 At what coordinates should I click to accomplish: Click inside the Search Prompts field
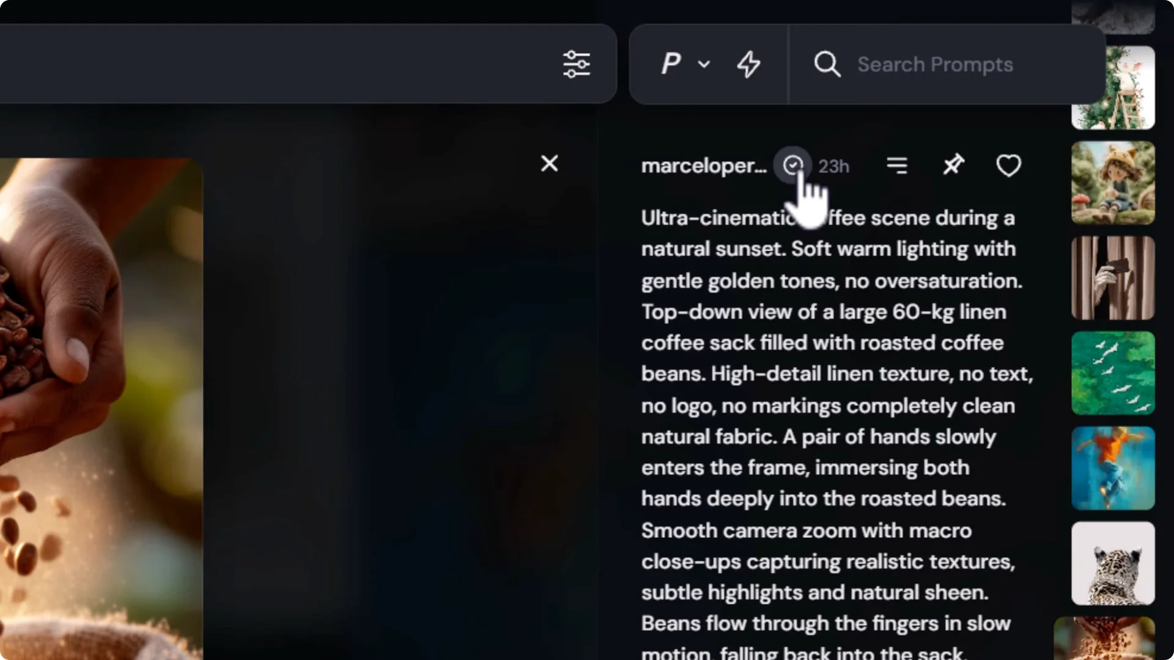tap(936, 64)
